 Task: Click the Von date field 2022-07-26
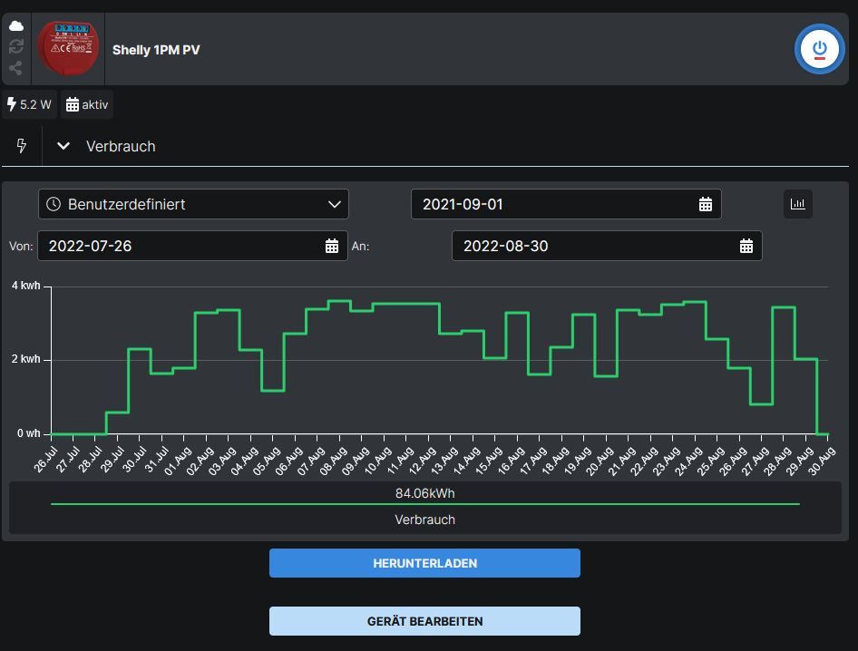(192, 246)
